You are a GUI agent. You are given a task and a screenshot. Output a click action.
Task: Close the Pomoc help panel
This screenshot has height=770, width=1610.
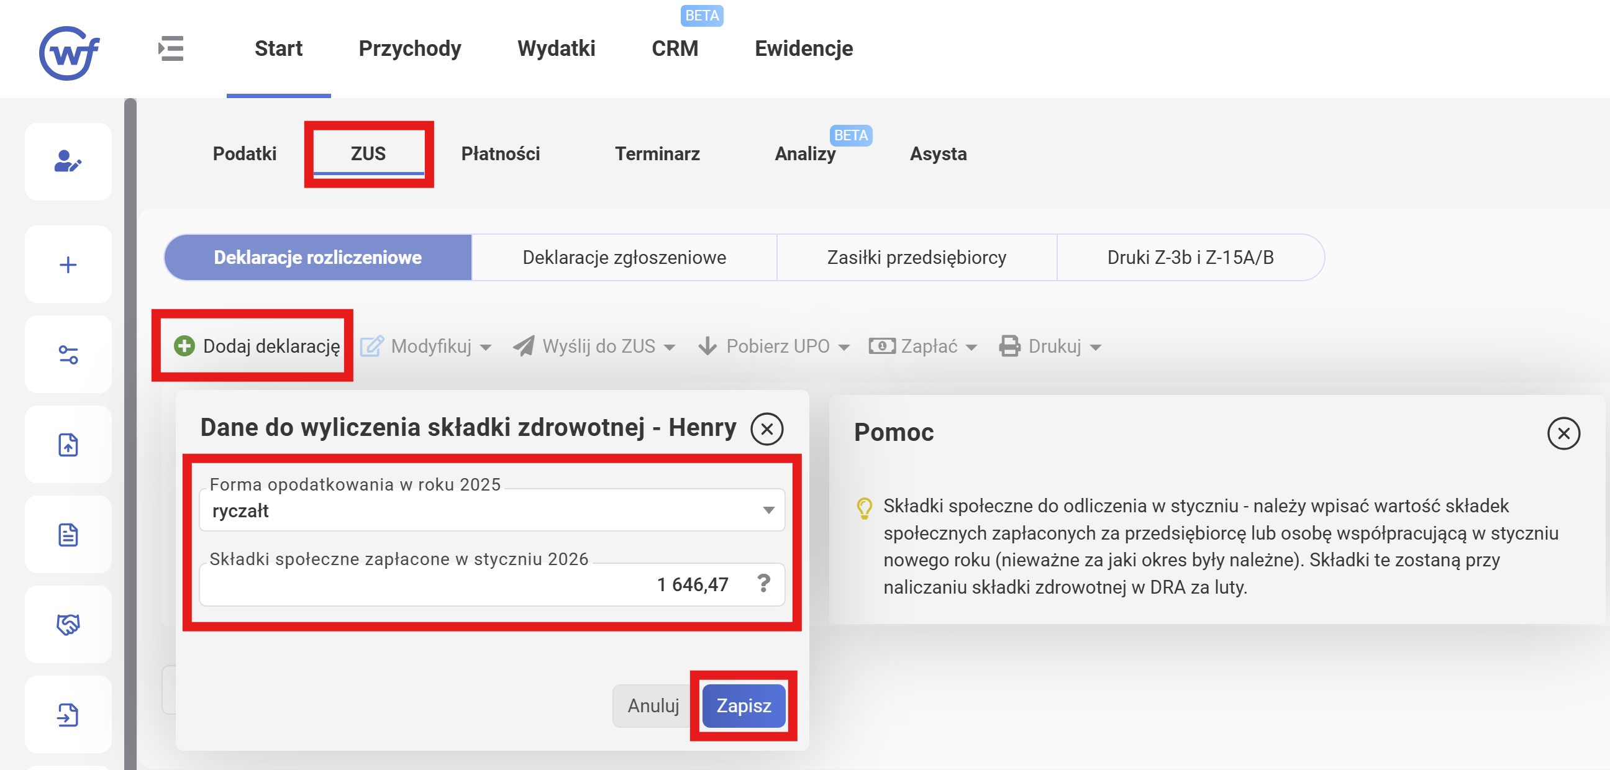click(1563, 433)
